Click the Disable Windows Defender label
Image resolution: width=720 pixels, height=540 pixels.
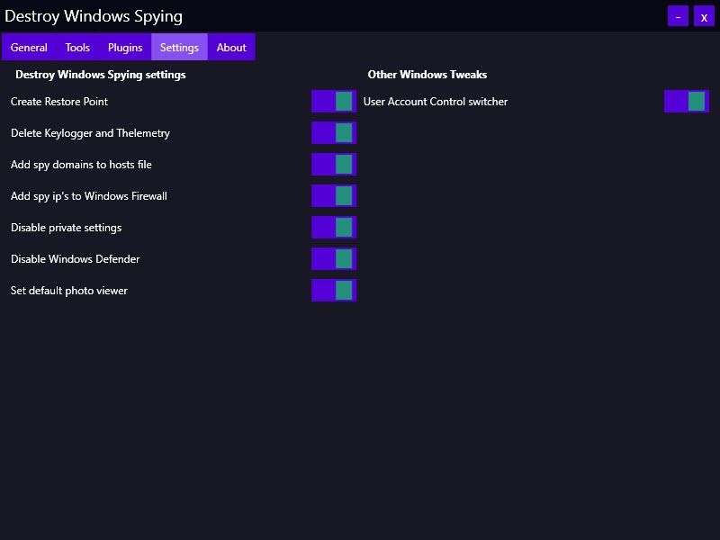click(x=76, y=259)
